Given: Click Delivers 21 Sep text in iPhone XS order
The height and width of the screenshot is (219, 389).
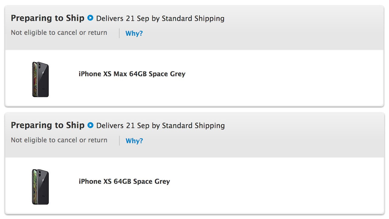Looking at the screenshot, I should (x=123, y=126).
